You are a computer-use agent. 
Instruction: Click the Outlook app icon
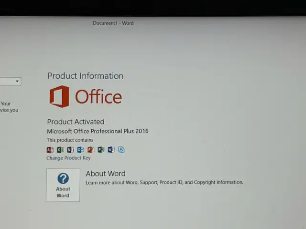pos(81,149)
